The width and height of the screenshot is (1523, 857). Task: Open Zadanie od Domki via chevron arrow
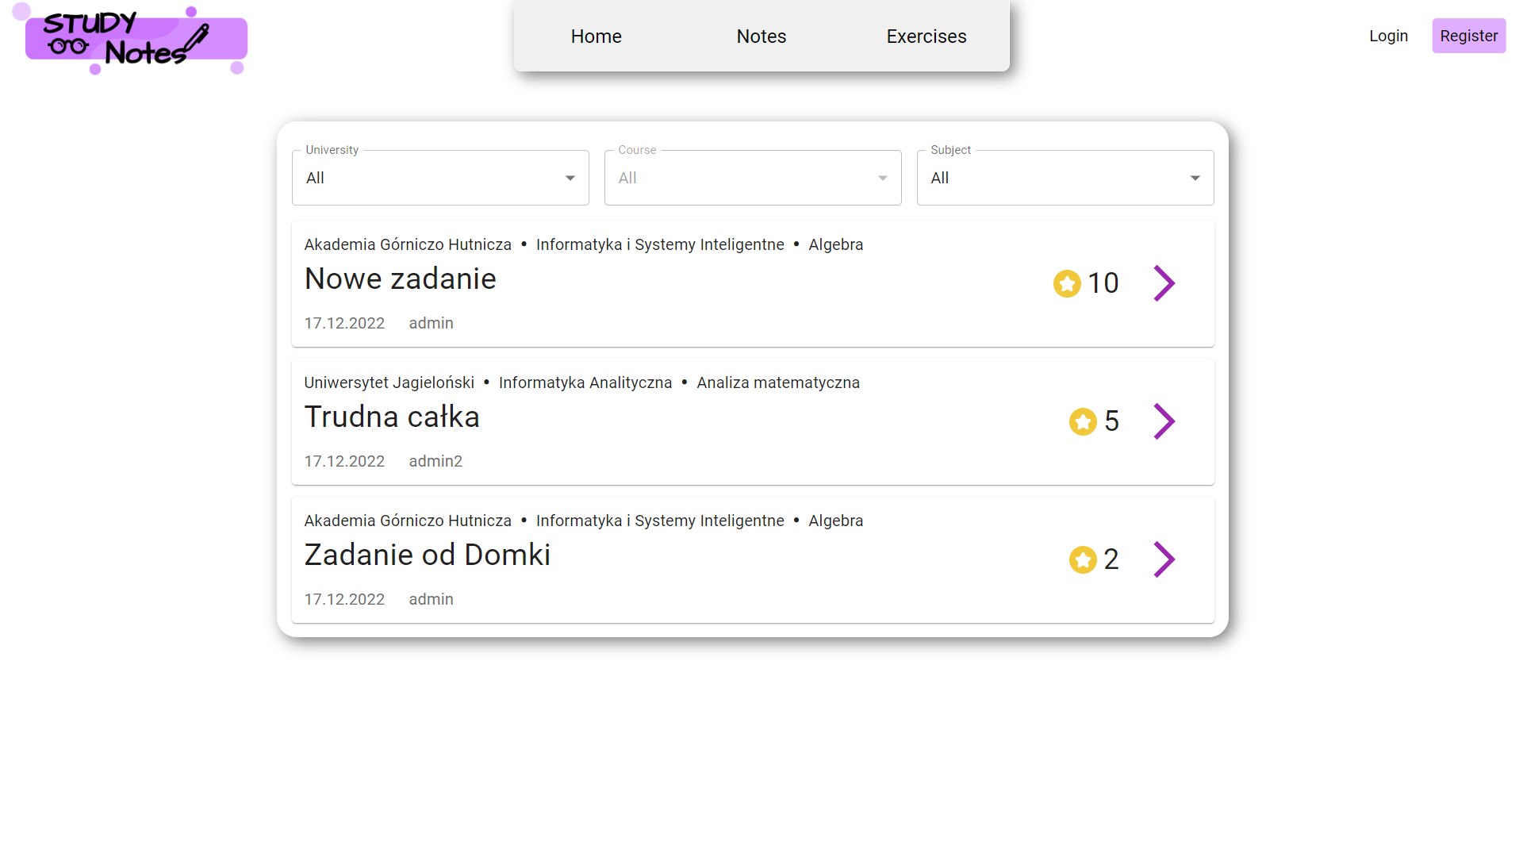coord(1164,559)
